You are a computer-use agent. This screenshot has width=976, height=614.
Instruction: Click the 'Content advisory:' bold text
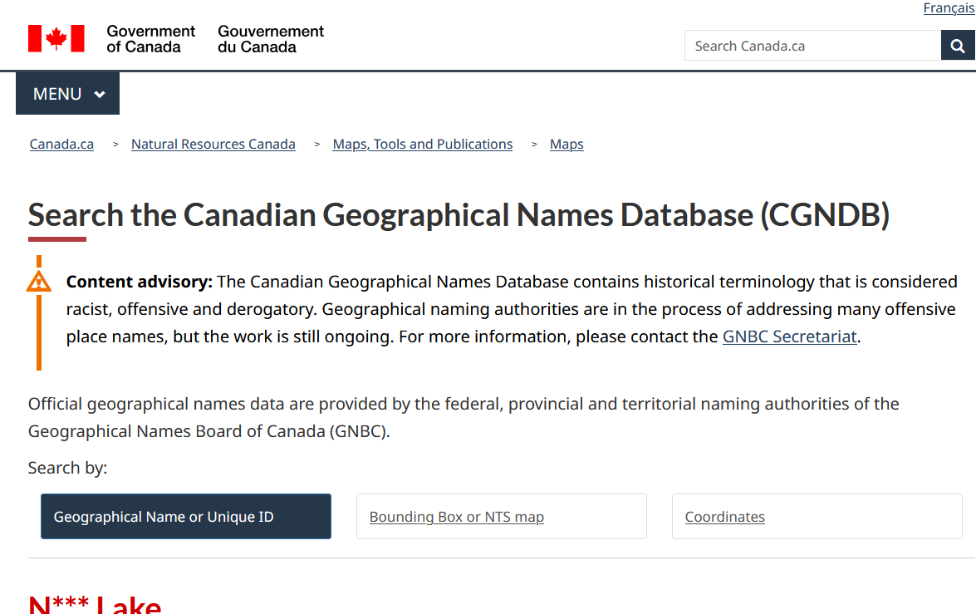(140, 282)
